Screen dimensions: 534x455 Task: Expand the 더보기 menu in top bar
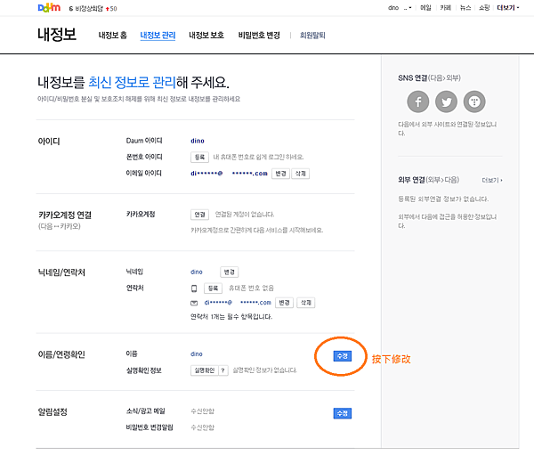(508, 8)
